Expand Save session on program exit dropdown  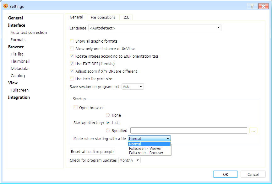pyautogui.click(x=133, y=87)
